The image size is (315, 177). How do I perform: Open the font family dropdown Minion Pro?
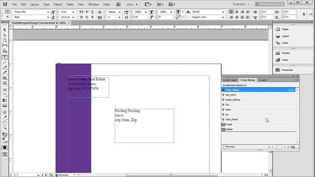pos(48,12)
